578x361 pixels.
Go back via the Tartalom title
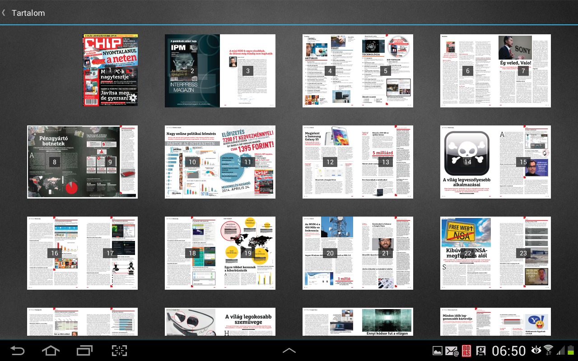click(x=28, y=13)
